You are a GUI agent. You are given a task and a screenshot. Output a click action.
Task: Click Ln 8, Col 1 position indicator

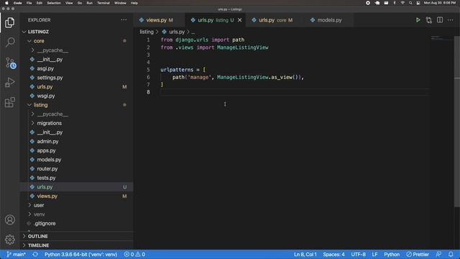pos(305,254)
